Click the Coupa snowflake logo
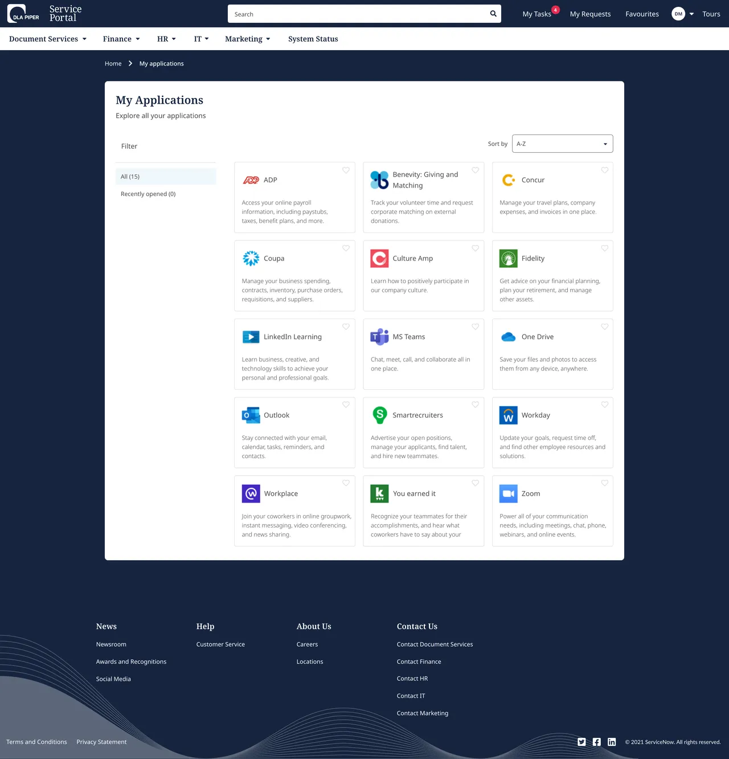Image resolution: width=729 pixels, height=759 pixels. coord(251,258)
